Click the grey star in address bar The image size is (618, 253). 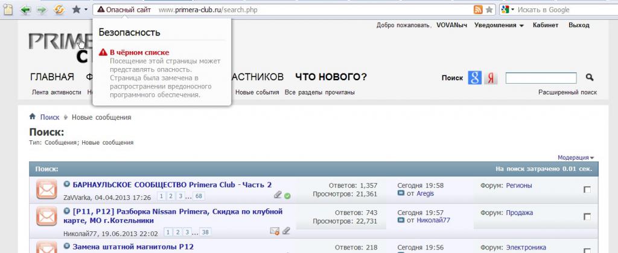coord(489,10)
